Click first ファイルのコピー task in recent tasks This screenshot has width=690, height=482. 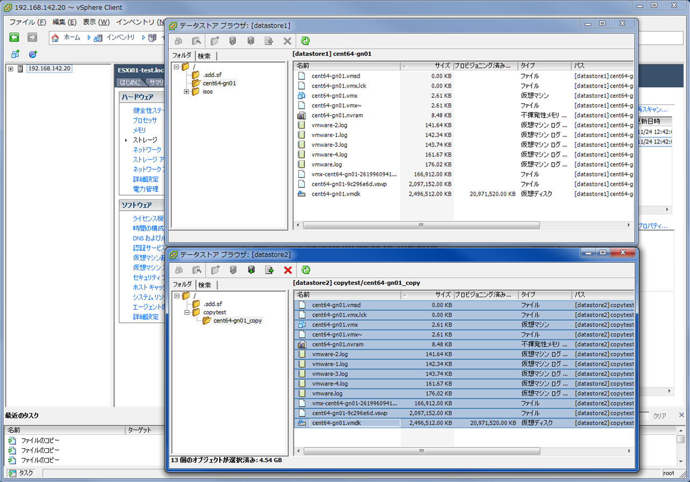[40, 441]
